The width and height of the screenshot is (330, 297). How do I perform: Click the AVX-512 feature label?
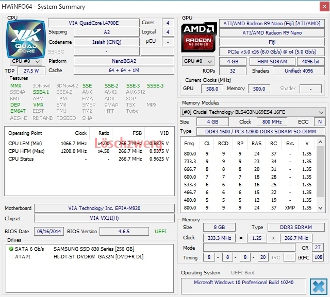[x=136, y=92]
